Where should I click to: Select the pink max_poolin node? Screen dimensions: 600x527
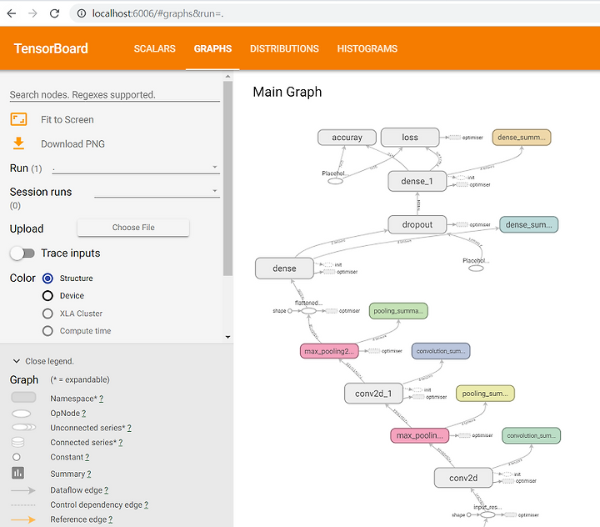(x=420, y=435)
